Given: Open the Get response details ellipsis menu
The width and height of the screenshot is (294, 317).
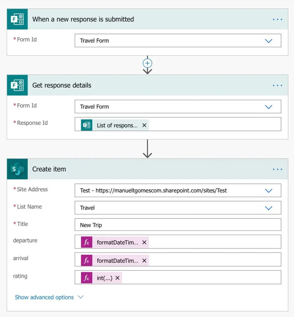Looking at the screenshot, I should [277, 85].
